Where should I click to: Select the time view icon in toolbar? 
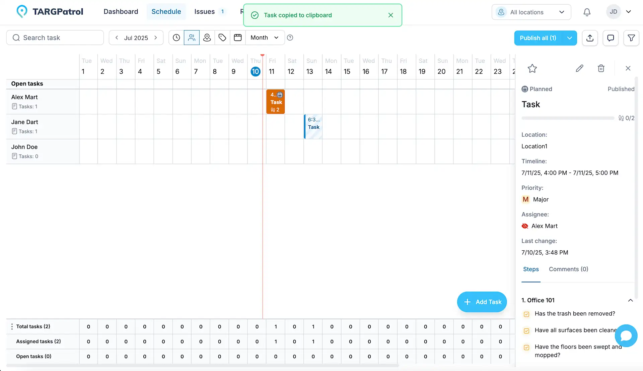click(176, 38)
